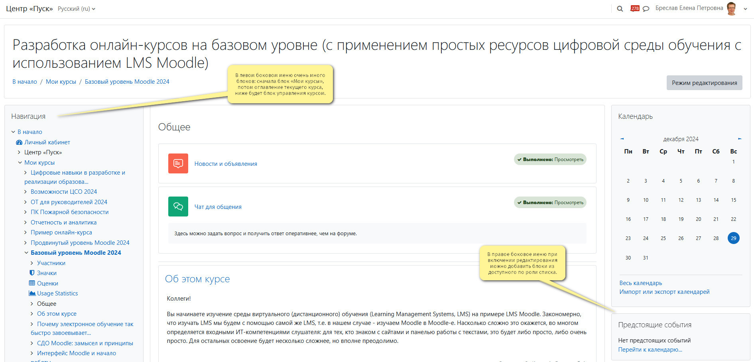Open the Личный кабинет link
Viewport: 754px width, 362px height.
coord(47,142)
